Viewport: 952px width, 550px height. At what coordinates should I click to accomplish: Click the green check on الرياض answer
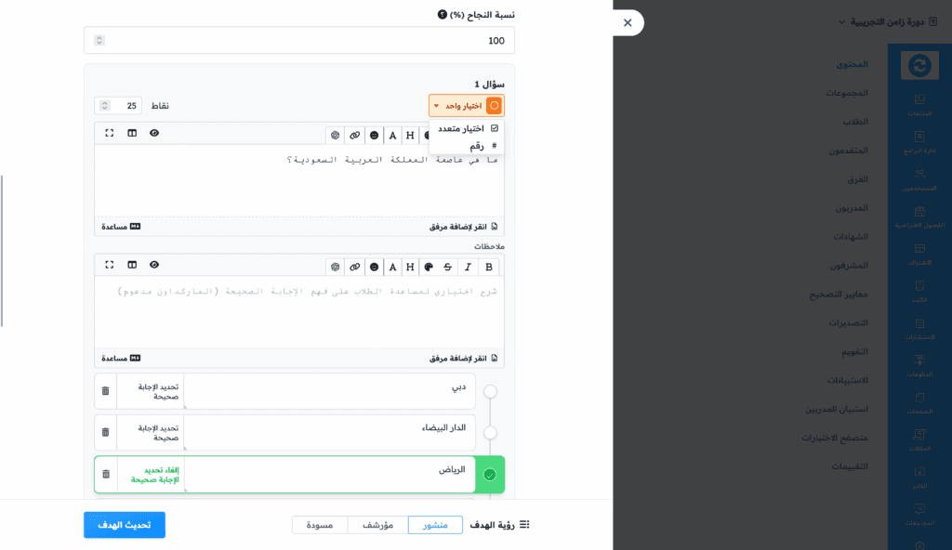point(490,475)
